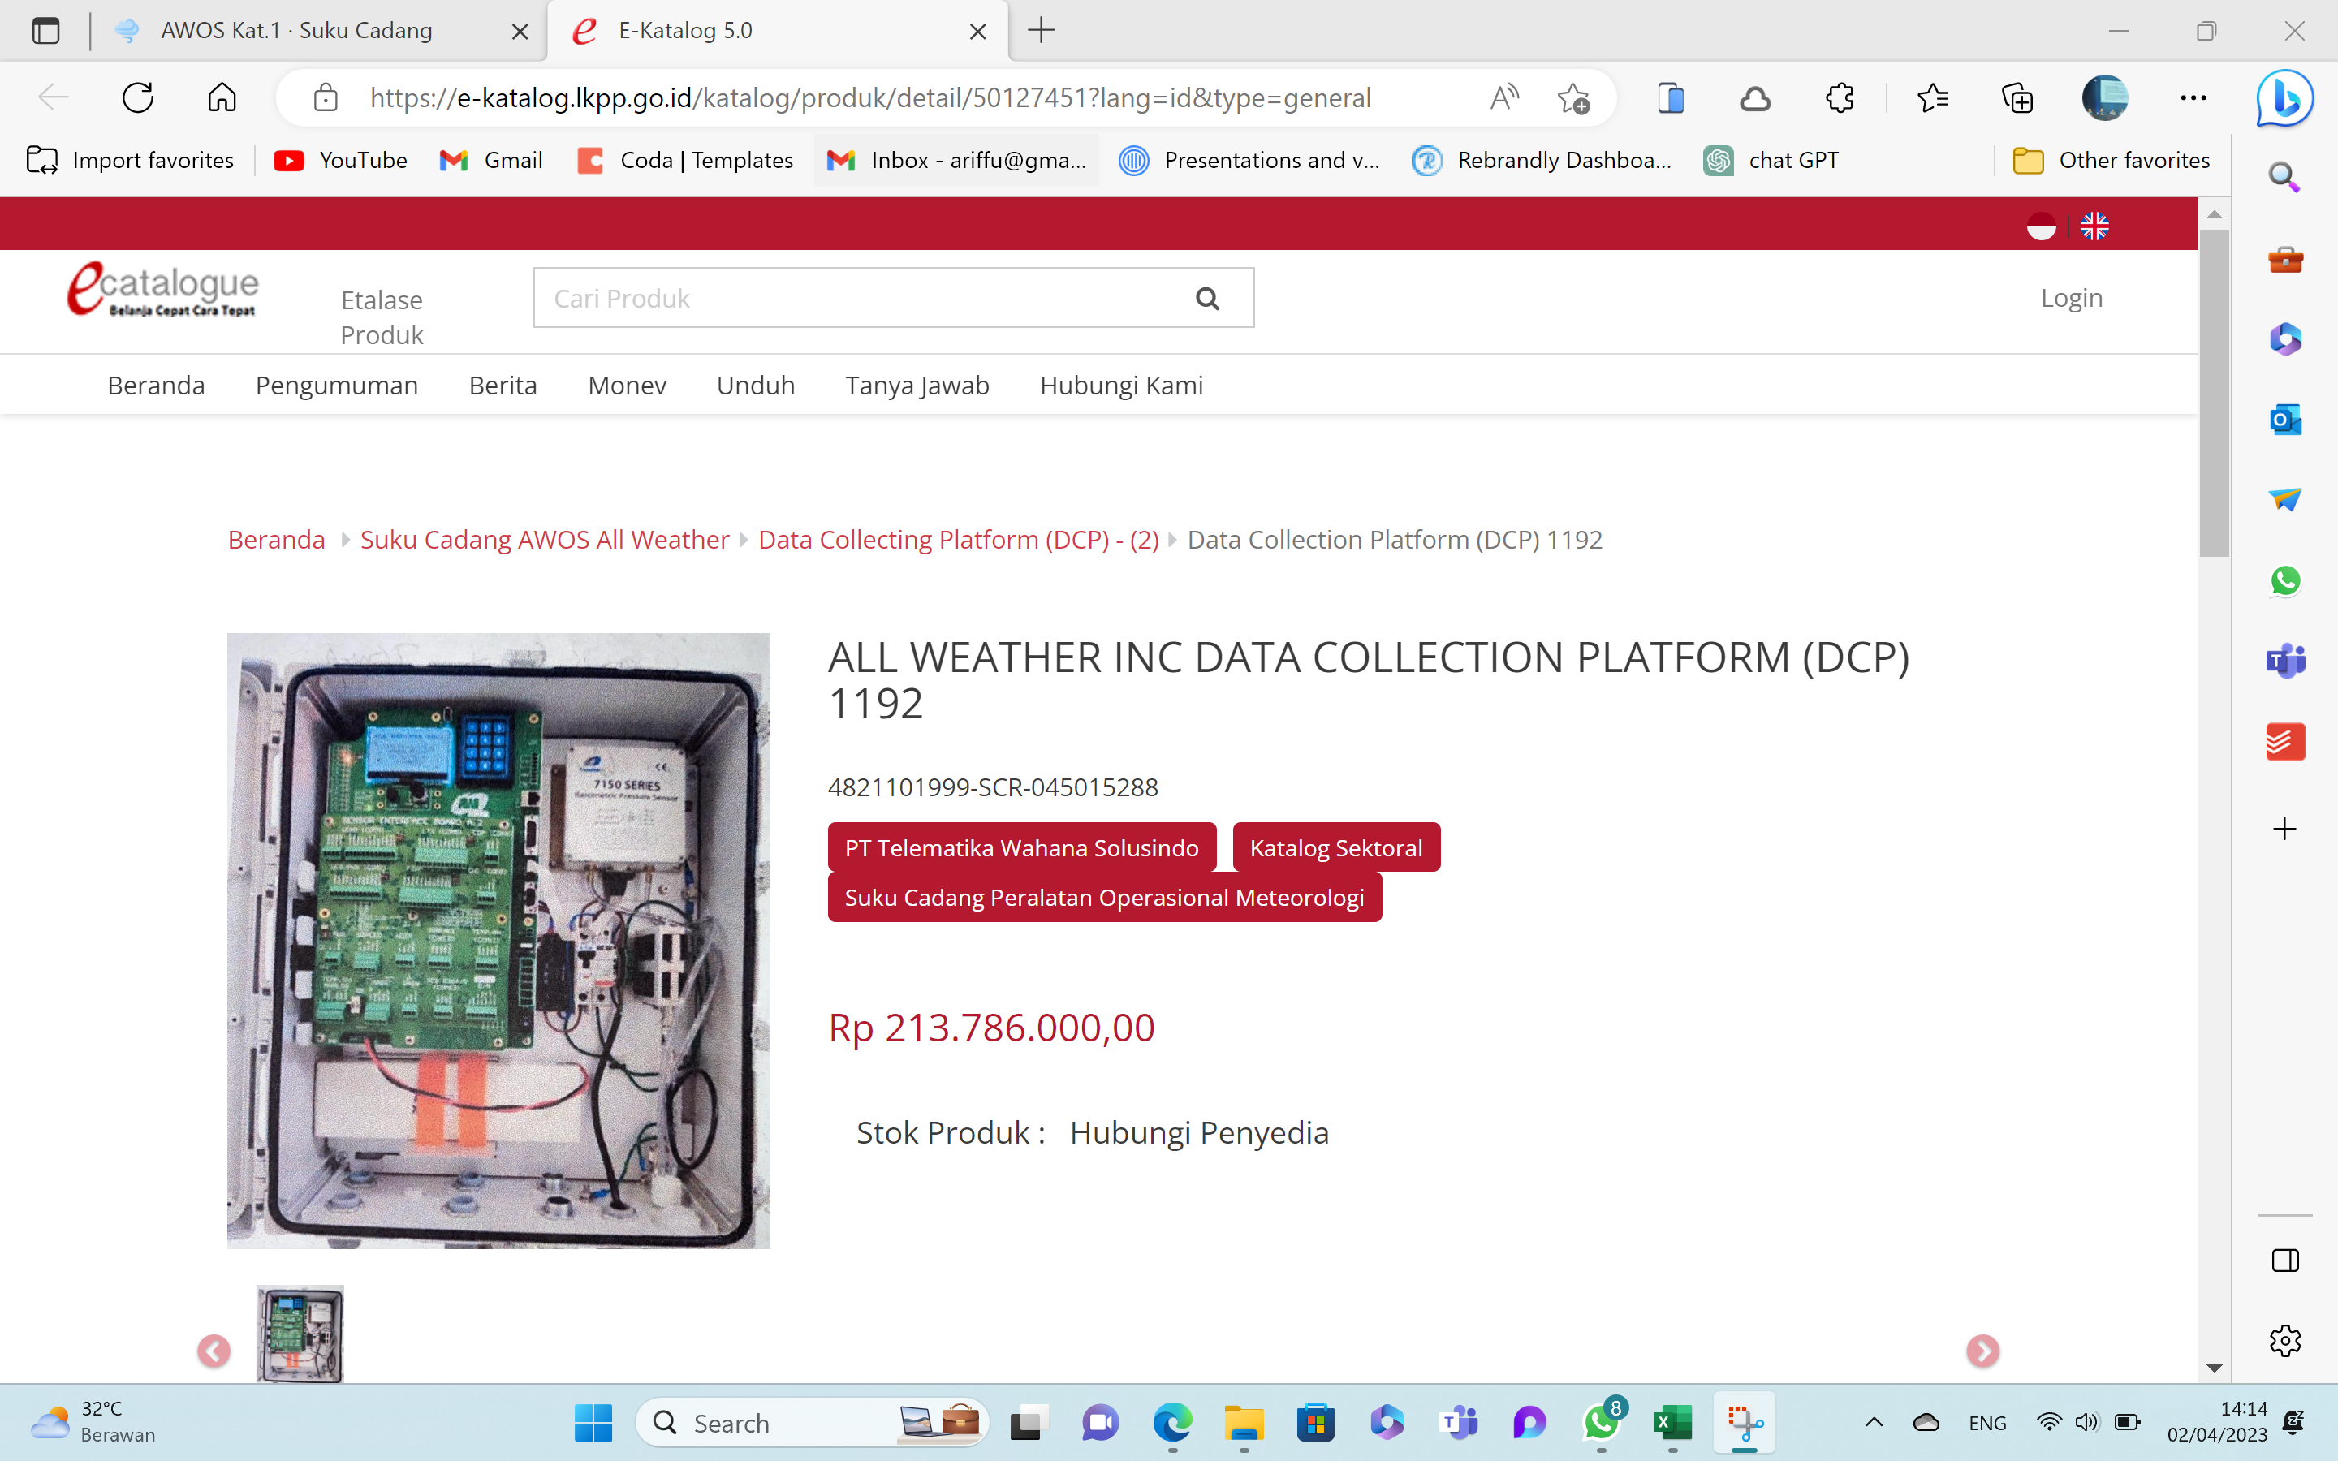Switch language with the Indonesian flag icon
2338x1461 pixels.
(x=2040, y=226)
